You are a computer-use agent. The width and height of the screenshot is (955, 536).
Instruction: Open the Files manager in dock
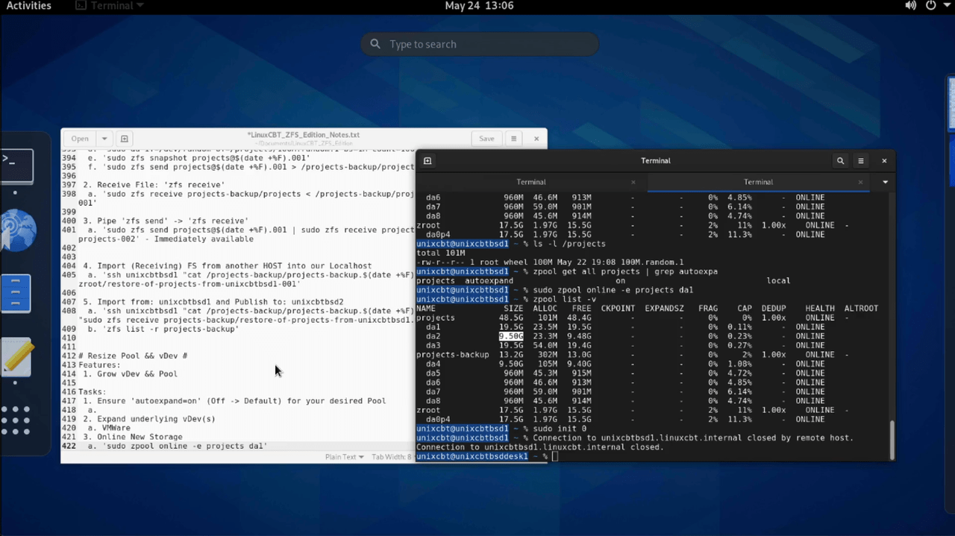pos(16,293)
